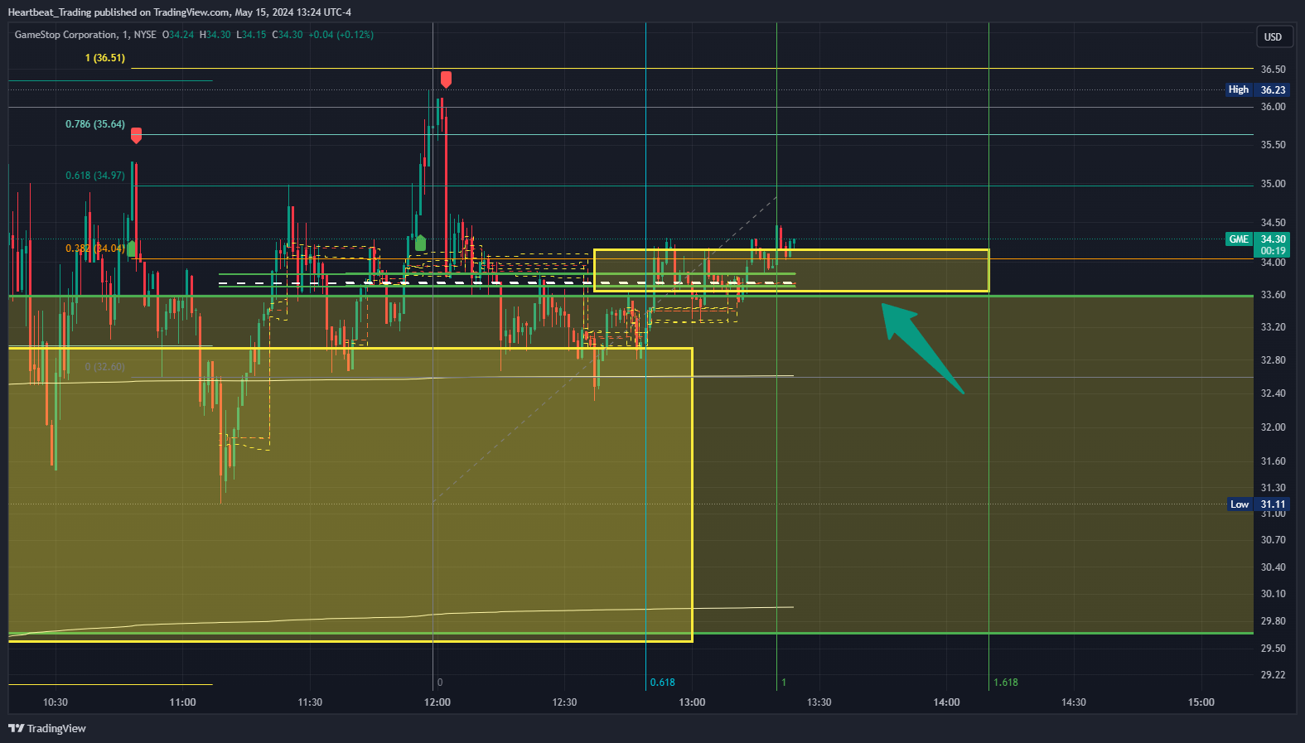Click 13:00 on the time axis
This screenshot has height=743, width=1305.
click(692, 702)
